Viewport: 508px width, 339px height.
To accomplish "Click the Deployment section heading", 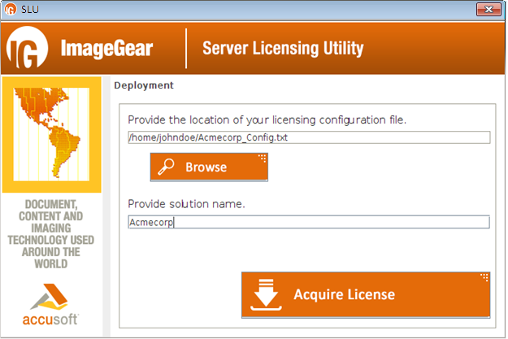I will coord(143,85).
